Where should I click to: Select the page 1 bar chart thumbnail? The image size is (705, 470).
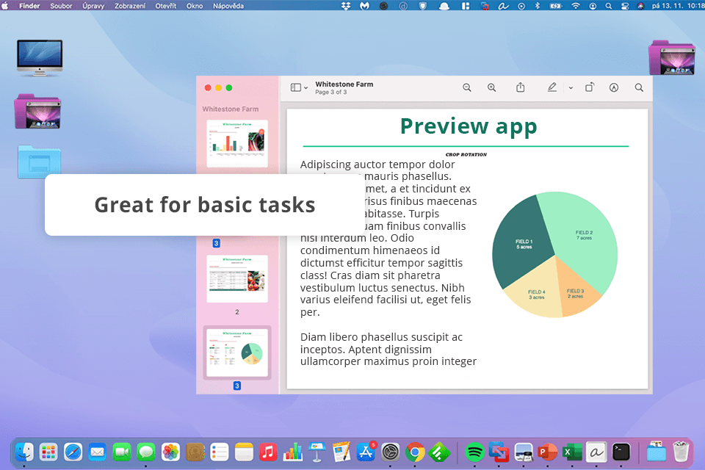(x=237, y=143)
